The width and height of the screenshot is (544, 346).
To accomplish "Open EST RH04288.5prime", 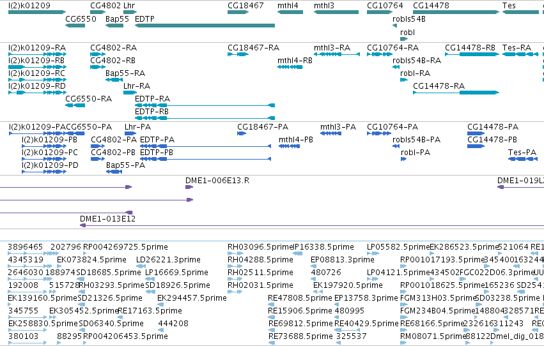I will pos(260,260).
